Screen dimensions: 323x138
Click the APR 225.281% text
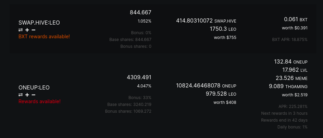pos(293,107)
